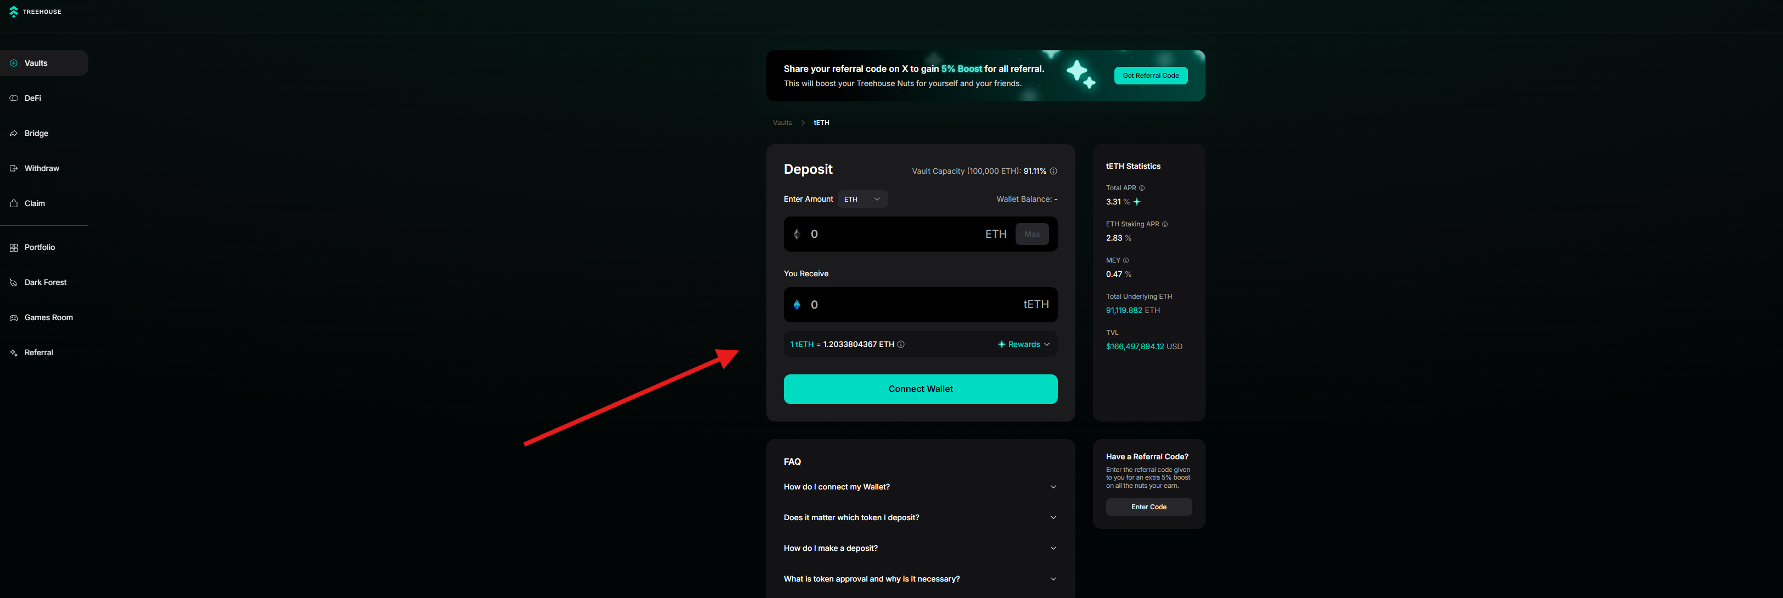
Task: Click the 5% Boost highlighted text
Action: click(961, 69)
